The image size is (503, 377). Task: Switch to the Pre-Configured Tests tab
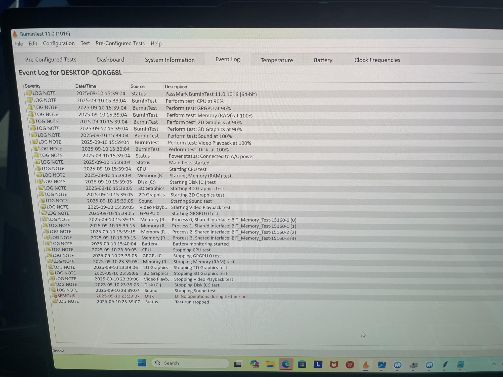point(51,60)
